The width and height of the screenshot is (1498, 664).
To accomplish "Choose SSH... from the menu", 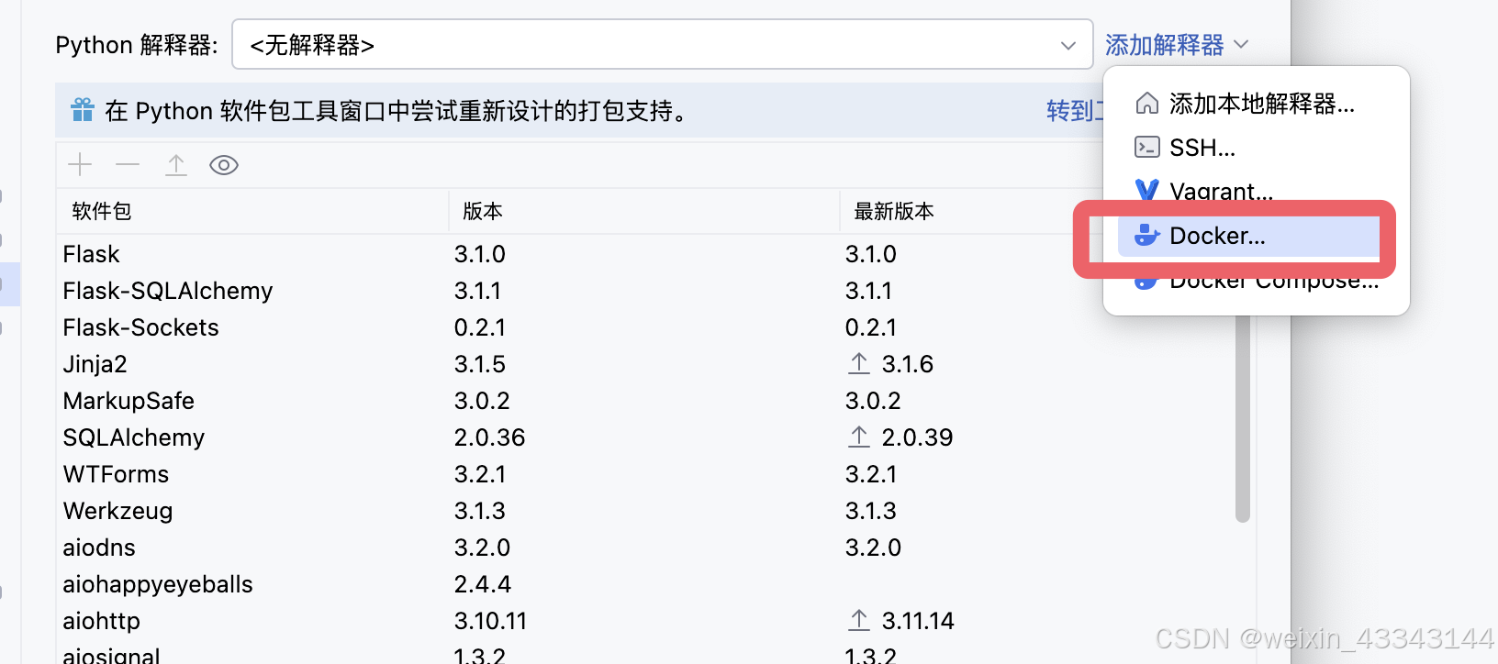I will click(x=1256, y=148).
